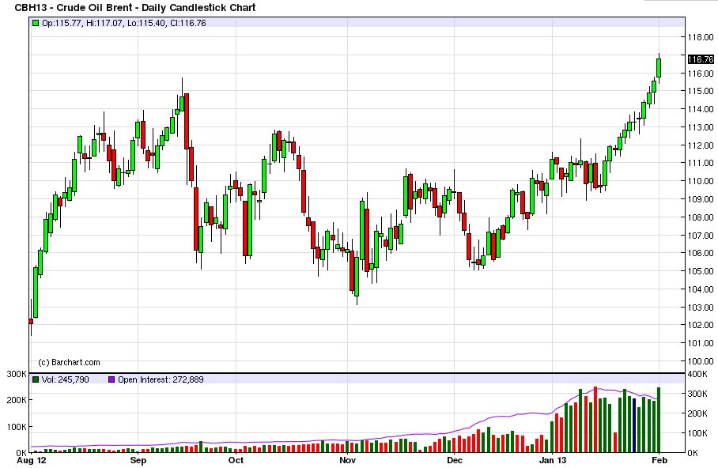Click the dark green Vol legend square
The image size is (718, 468).
[36, 379]
